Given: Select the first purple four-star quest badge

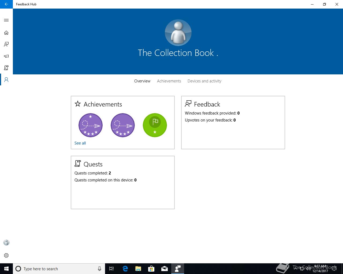Looking at the screenshot, I should point(91,125).
